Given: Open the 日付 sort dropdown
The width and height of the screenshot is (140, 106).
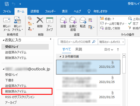Looking at the screenshot, I should (109, 50).
